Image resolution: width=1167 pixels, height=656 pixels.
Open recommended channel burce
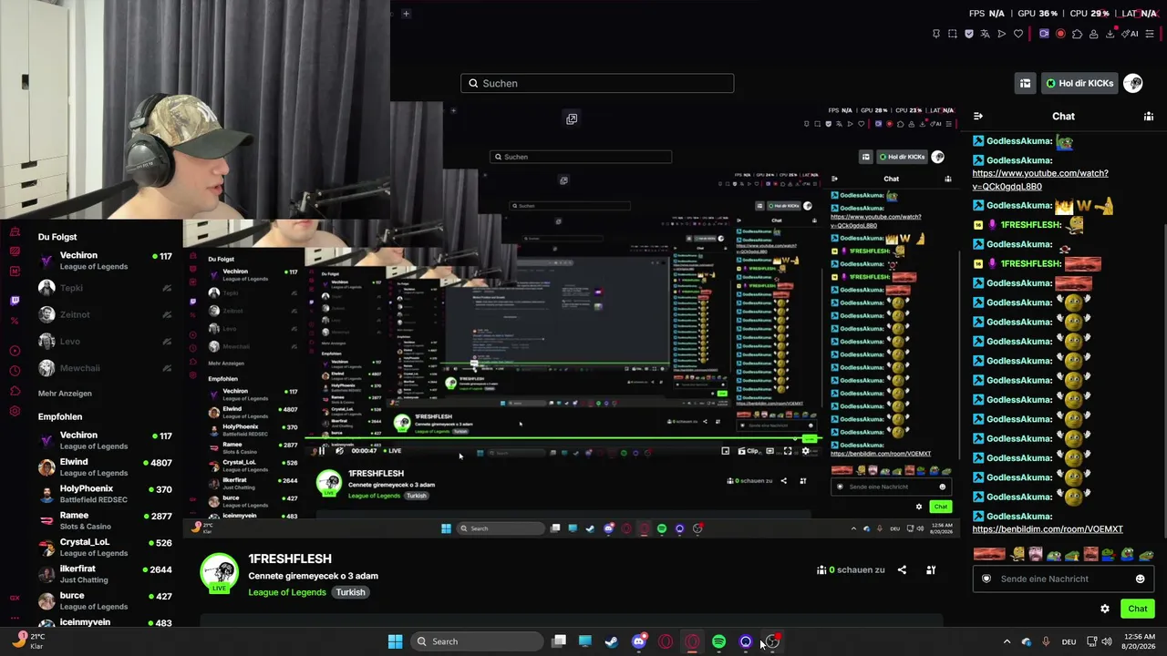point(104,601)
